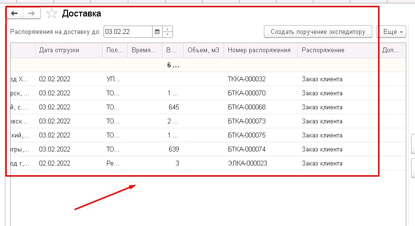Add Доставка to favorites with star

click(x=52, y=14)
